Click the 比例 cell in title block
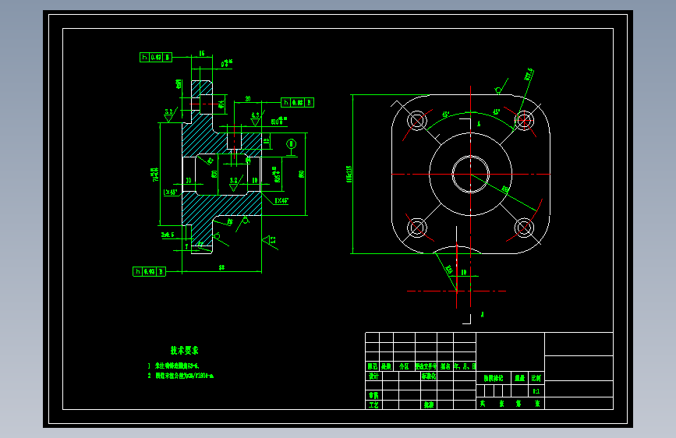Screen dimensions: 676x438 (x=536, y=378)
